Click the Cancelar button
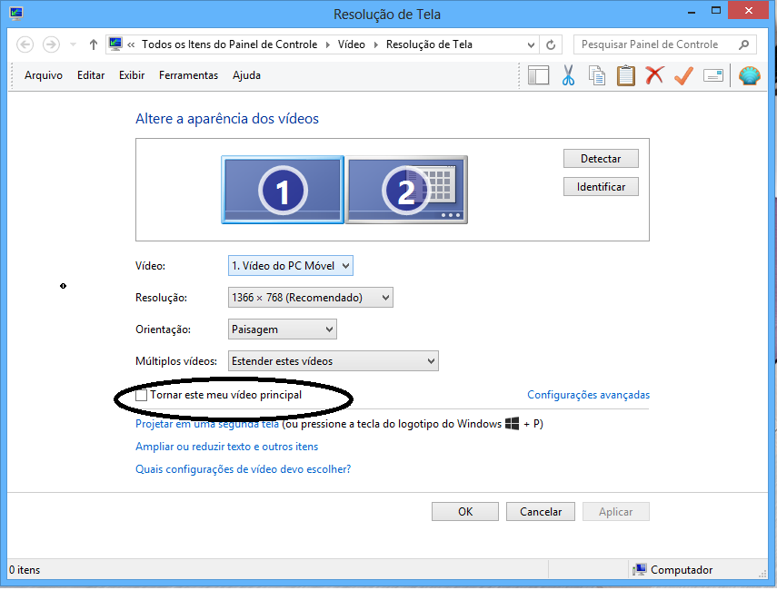This screenshot has height=590, width=777. coord(540,512)
